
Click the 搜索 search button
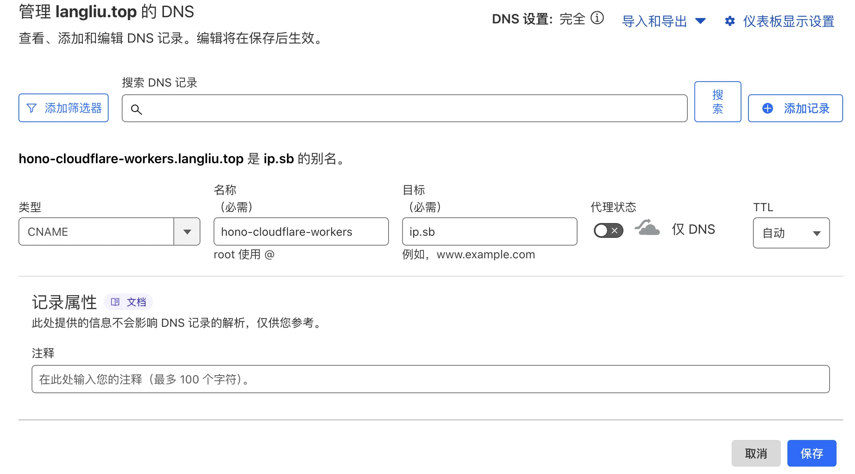[x=718, y=101]
